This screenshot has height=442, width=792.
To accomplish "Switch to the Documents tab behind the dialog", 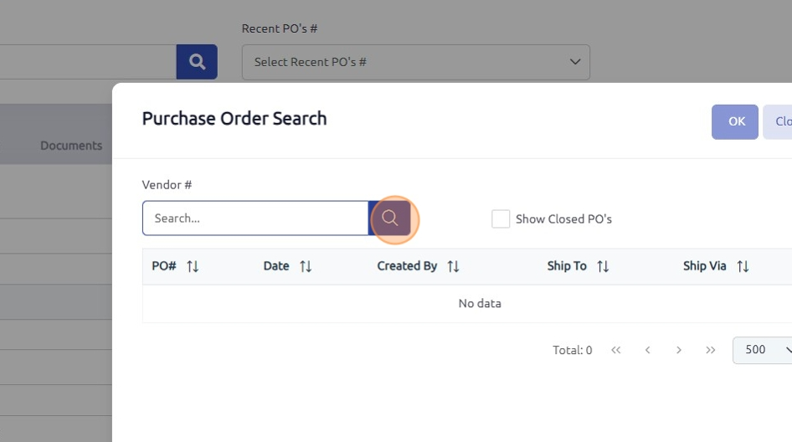I will tap(71, 146).
